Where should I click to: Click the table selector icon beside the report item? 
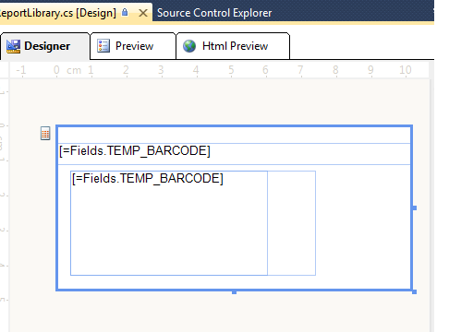(45, 134)
